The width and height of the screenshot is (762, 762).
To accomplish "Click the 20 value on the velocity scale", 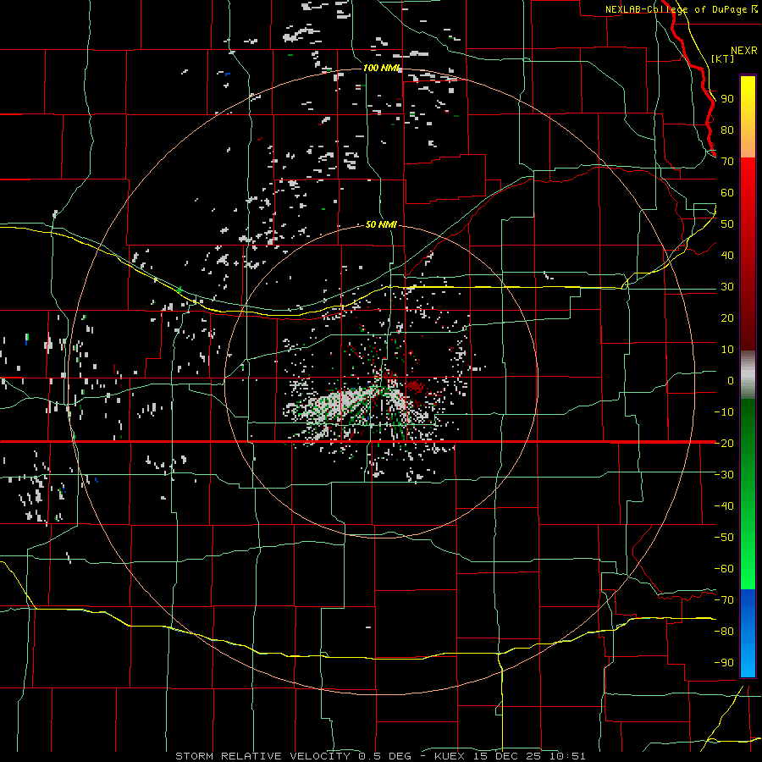I will pos(727,317).
